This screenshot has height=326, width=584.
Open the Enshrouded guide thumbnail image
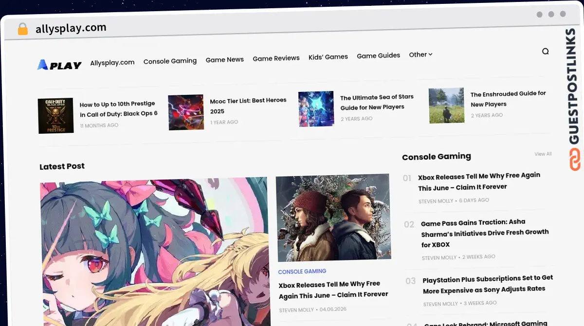[x=447, y=106]
